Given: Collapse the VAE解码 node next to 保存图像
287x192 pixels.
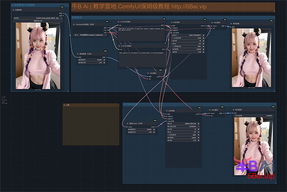Looking at the screenshot, I should (x=210, y=110).
